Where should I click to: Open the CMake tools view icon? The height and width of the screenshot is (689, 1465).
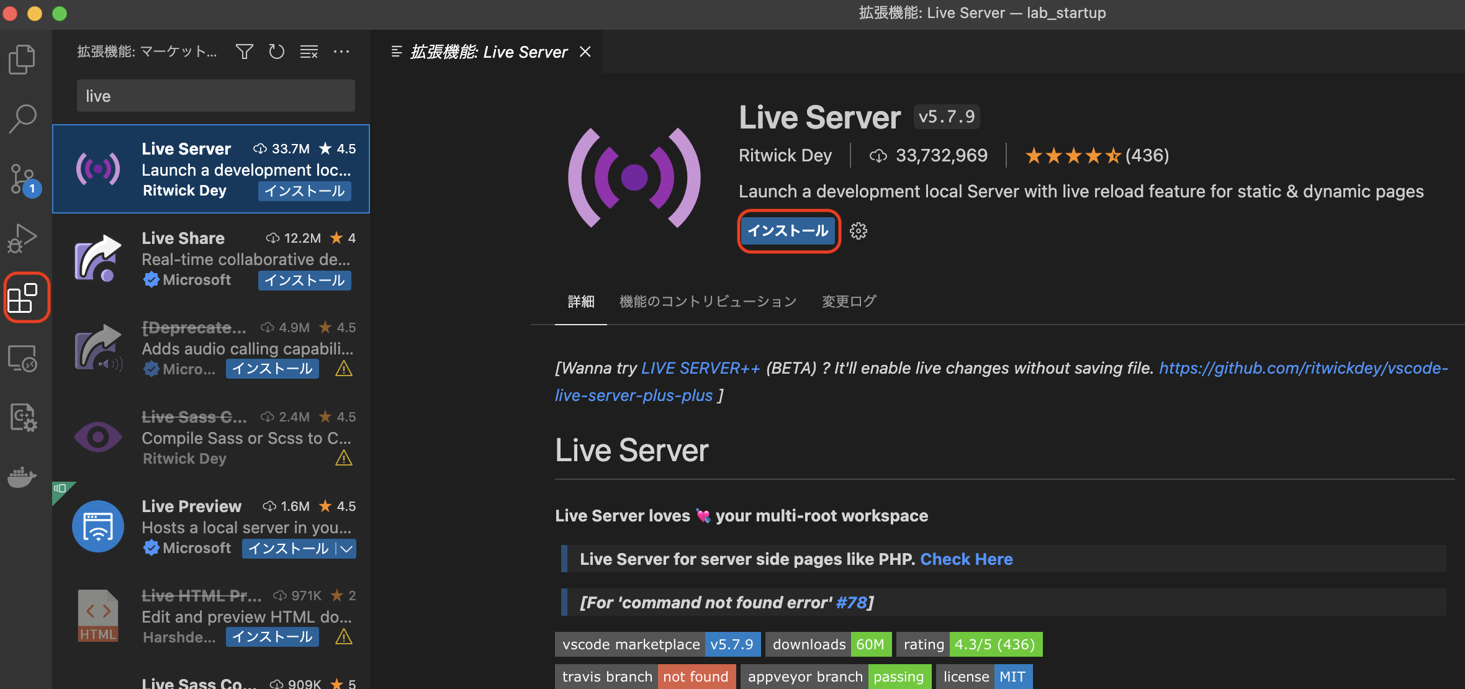point(23,417)
